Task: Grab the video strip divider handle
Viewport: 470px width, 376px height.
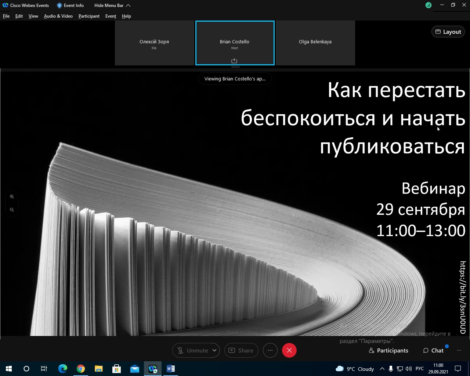Action: click(235, 67)
